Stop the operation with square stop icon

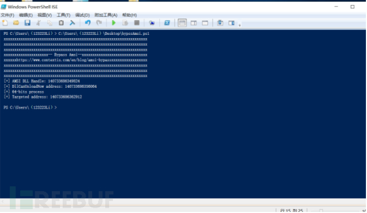coord(137,23)
